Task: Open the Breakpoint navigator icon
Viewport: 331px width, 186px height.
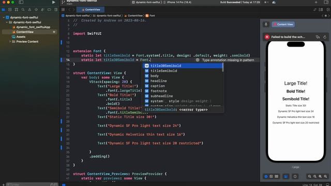Action: click(x=49, y=10)
